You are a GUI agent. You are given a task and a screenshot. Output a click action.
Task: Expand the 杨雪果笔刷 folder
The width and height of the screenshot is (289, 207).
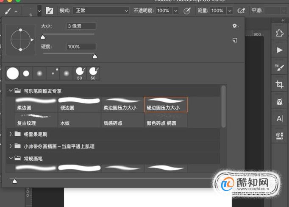pyautogui.click(x=11, y=134)
